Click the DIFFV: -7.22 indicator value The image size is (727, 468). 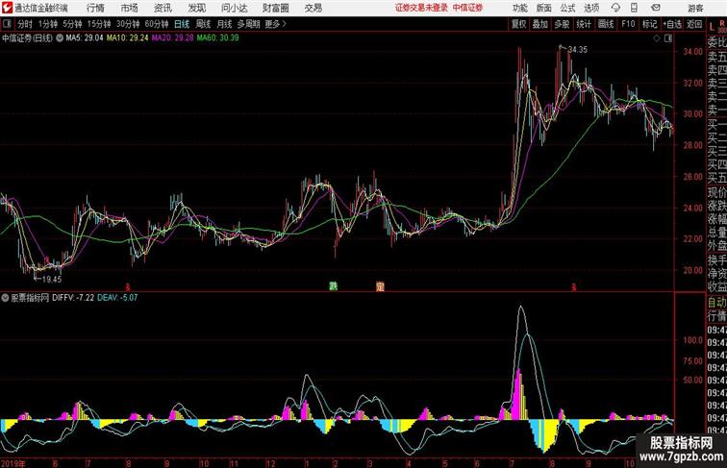[x=73, y=298]
